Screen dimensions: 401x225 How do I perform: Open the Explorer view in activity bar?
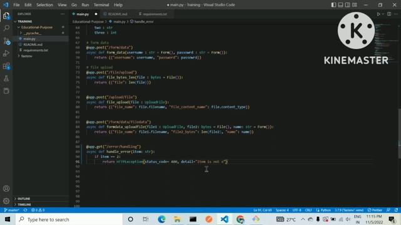[6, 16]
